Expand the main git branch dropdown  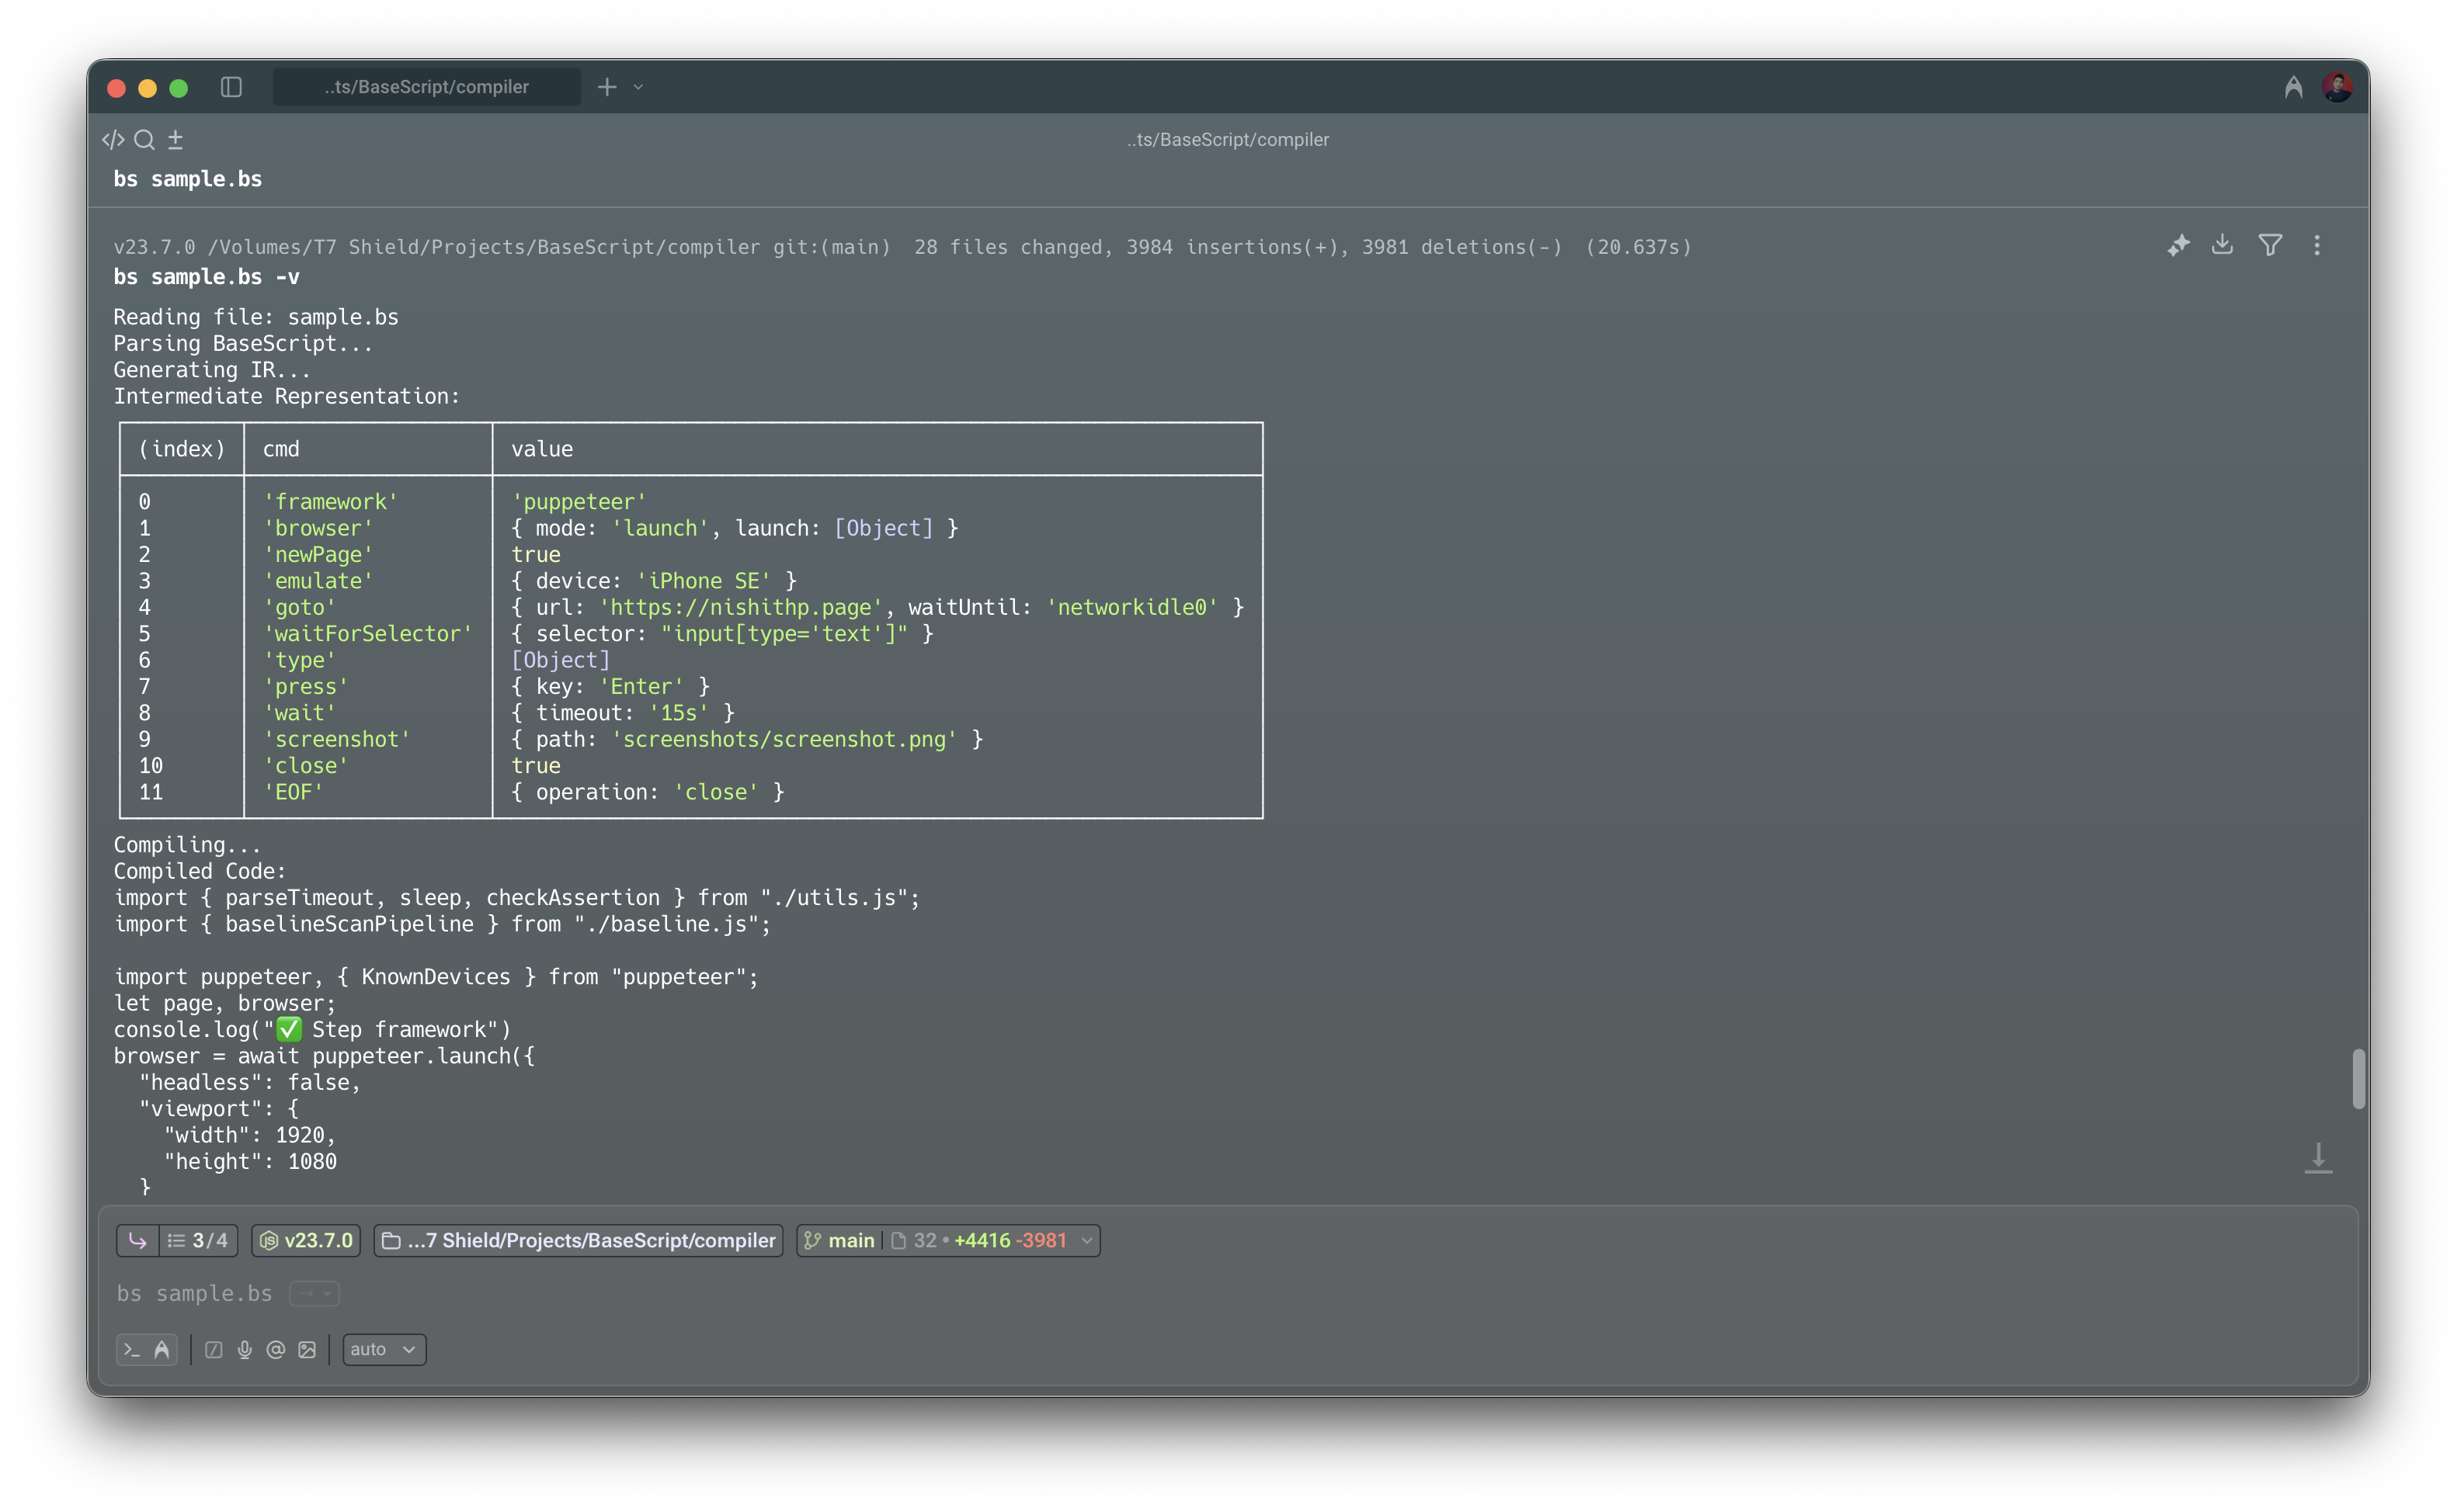1086,1240
